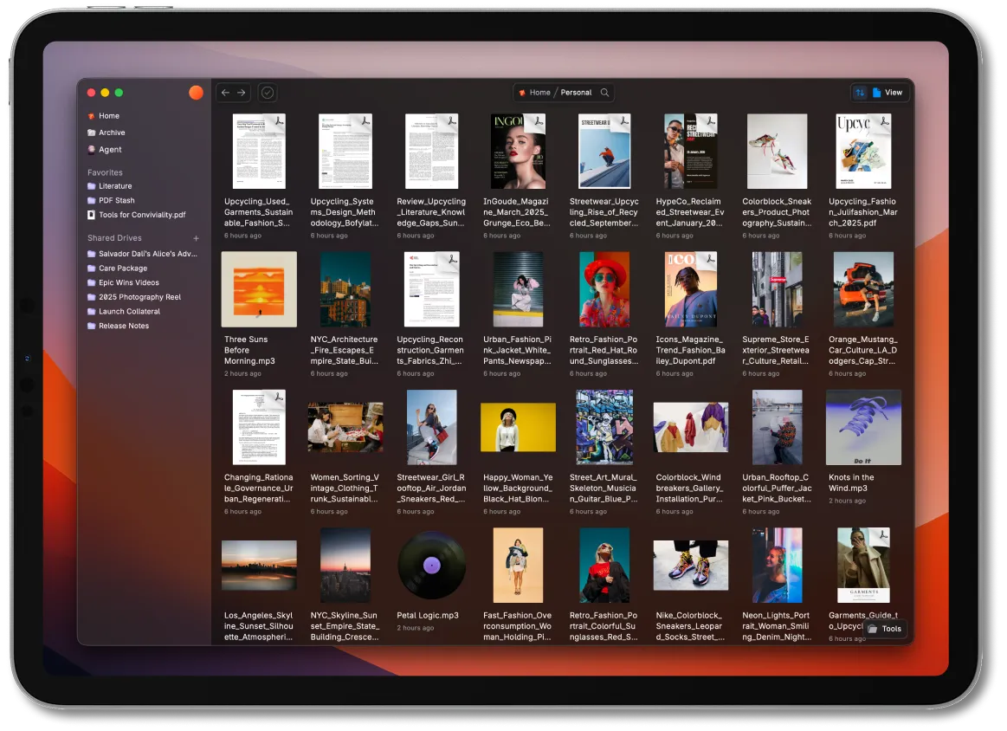1007x731 pixels.
Task: Open the View dropdown
Action: (888, 93)
